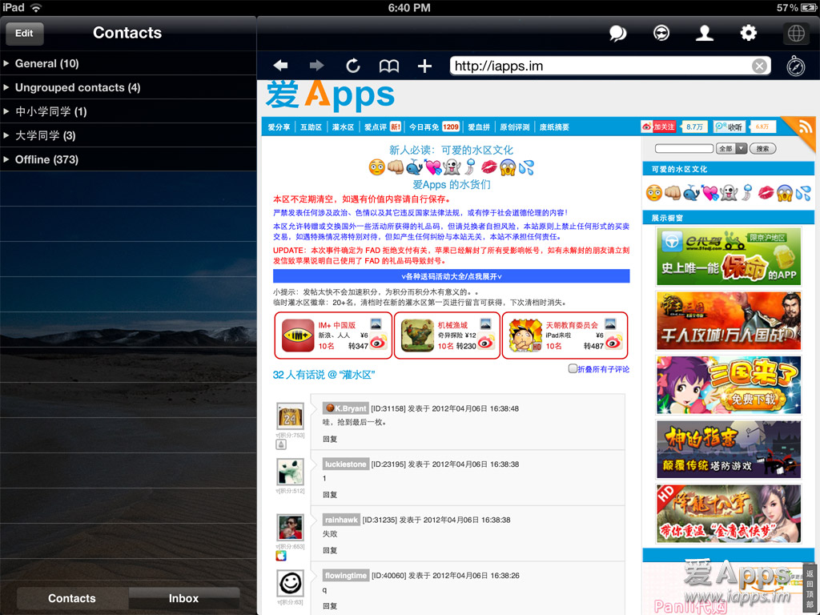Click the 搜索 search button
Screen dimensions: 820x615
[x=762, y=148]
